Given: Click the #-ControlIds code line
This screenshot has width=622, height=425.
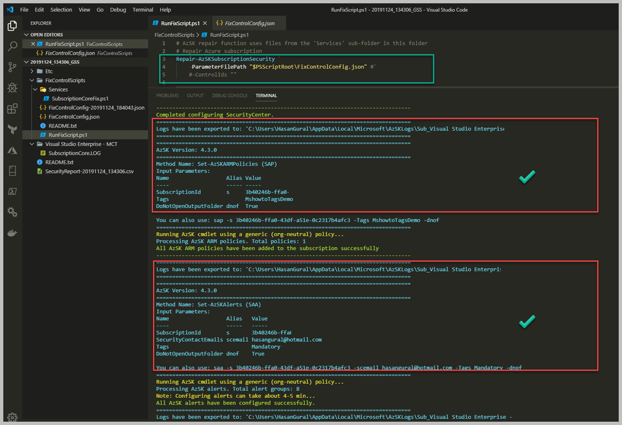Looking at the screenshot, I should coord(212,74).
